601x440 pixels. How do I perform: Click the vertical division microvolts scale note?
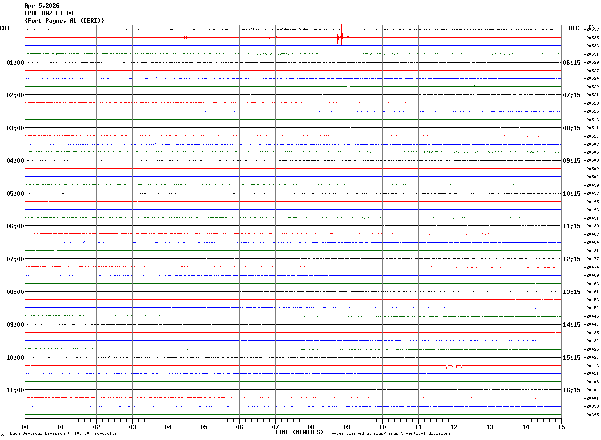tap(63, 434)
